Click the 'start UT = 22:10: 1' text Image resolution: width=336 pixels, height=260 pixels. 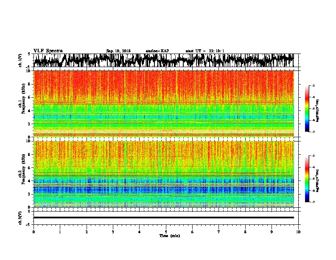(204, 51)
